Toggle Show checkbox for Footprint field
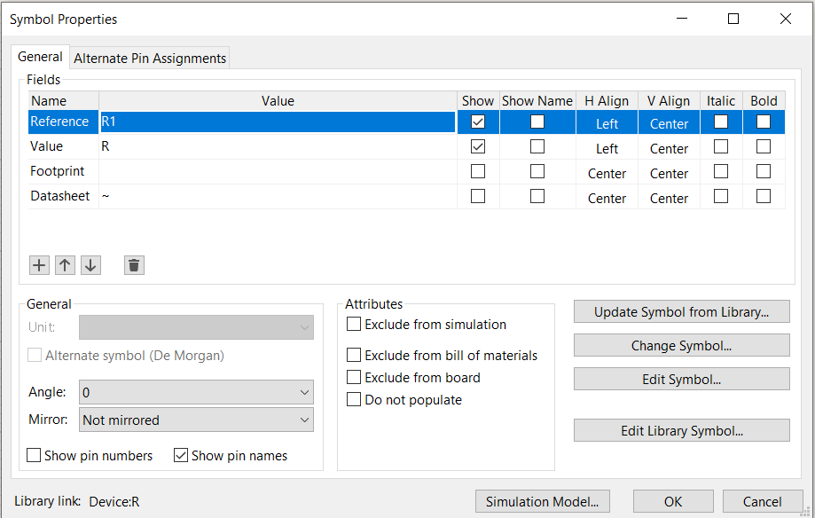 (x=478, y=172)
